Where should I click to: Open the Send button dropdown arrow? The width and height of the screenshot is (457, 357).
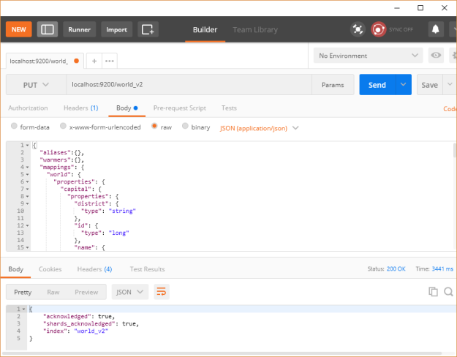click(404, 85)
